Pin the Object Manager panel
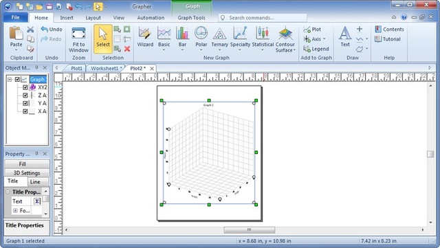The height and width of the screenshot is (248, 440). click(36, 67)
